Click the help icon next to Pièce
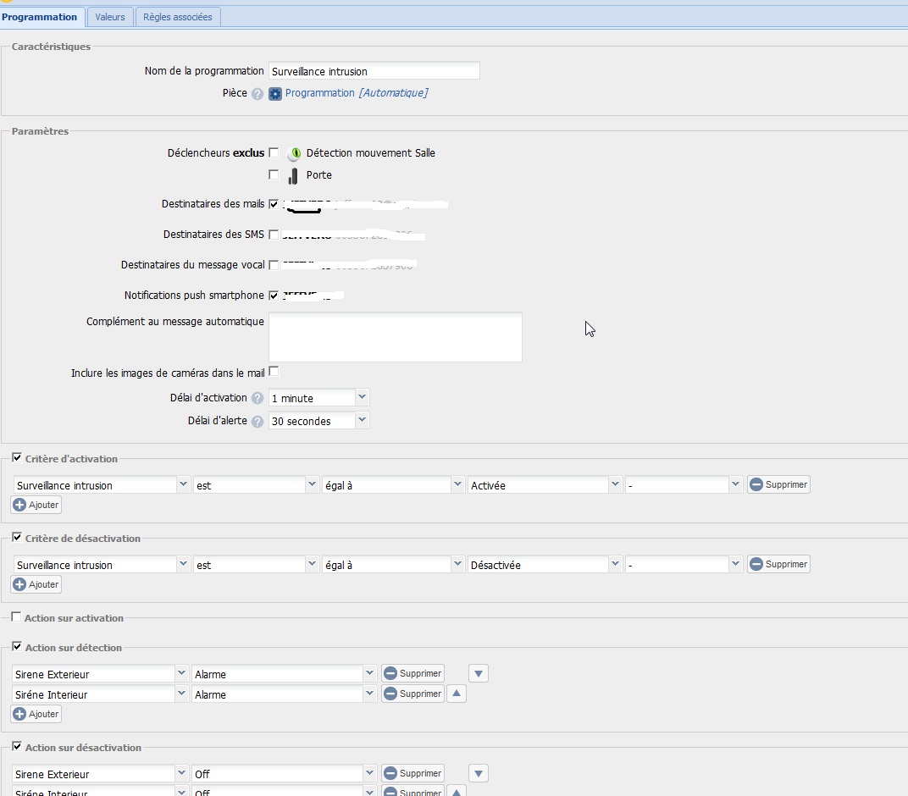 [x=257, y=94]
